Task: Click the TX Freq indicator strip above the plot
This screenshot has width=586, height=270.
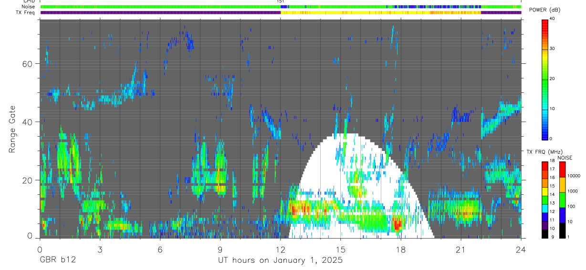Action: [281, 12]
